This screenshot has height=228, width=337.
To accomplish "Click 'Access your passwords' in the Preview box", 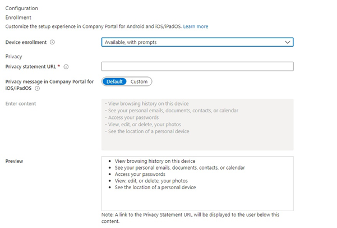I will coord(140,174).
